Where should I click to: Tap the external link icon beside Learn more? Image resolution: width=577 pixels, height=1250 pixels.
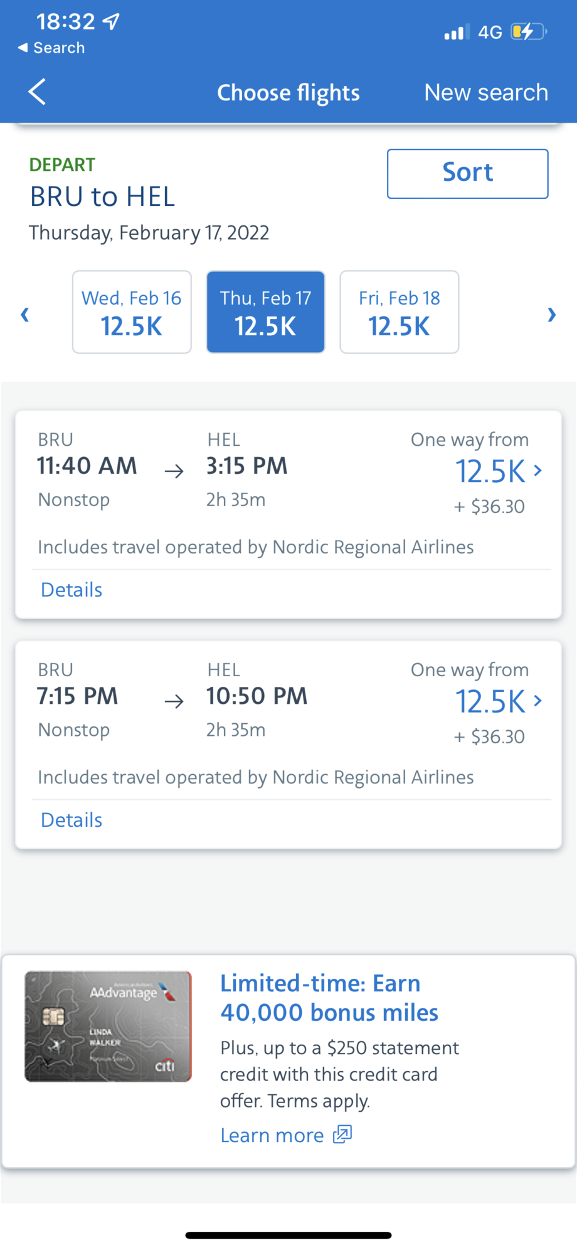click(342, 1134)
